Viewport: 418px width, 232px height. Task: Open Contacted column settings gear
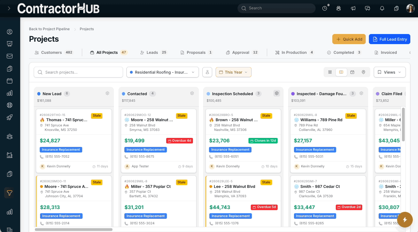pos(192,93)
